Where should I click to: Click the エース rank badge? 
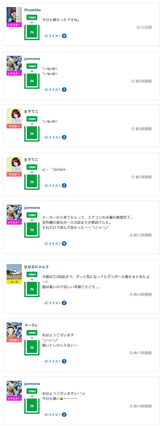(14, 282)
